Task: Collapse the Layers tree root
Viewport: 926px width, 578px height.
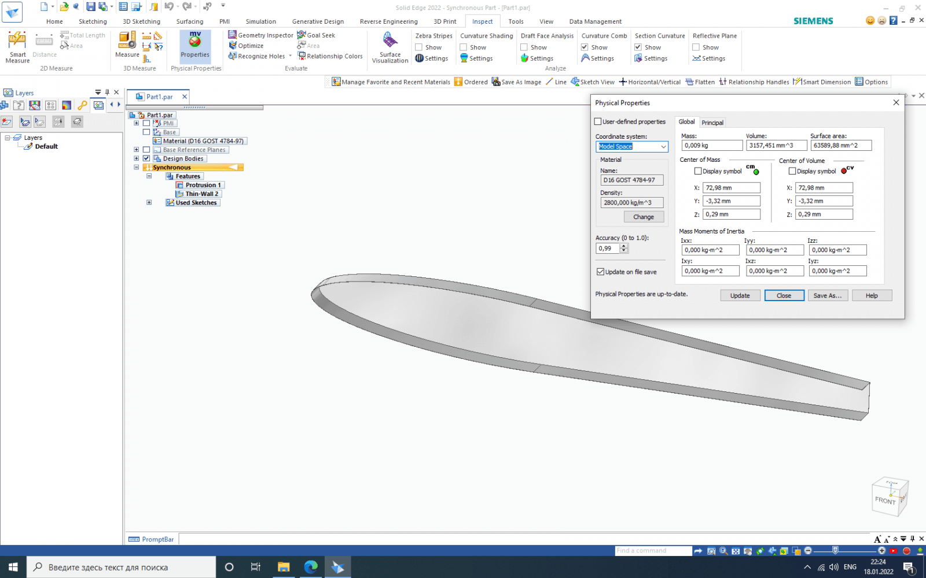Action: point(8,138)
